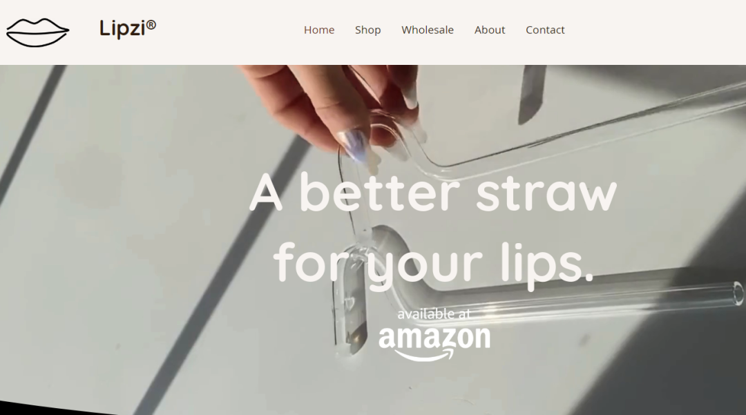
Task: Click the Amazon smile arrow graphic
Action: [424, 355]
